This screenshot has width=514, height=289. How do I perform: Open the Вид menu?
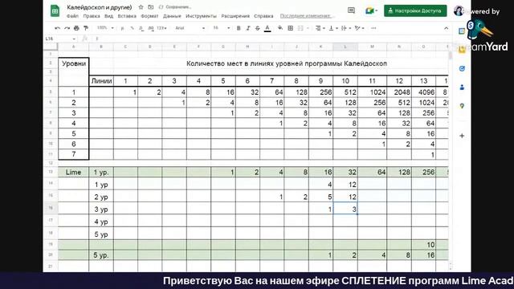pos(109,16)
